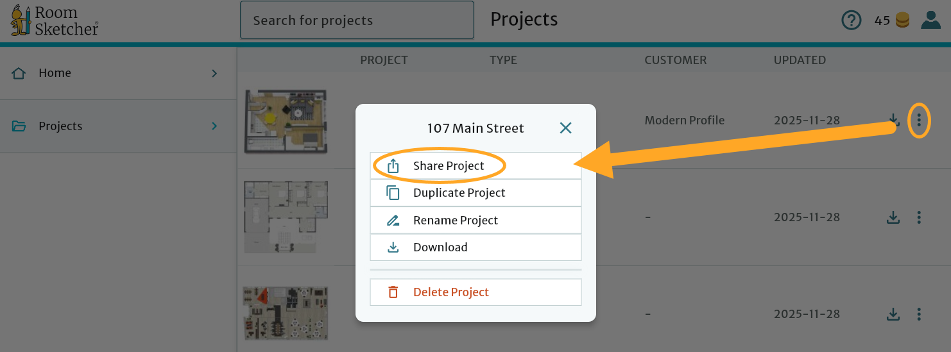This screenshot has height=352, width=951.
Task: Expand the Projects sidebar chevron
Action: tap(214, 126)
